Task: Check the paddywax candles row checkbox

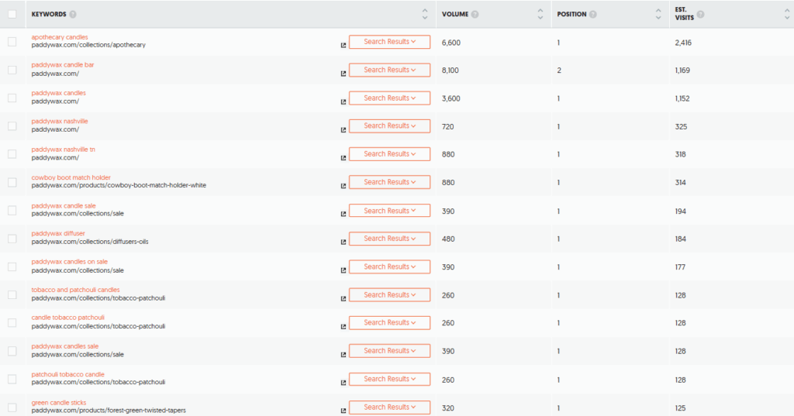Action: 12,98
